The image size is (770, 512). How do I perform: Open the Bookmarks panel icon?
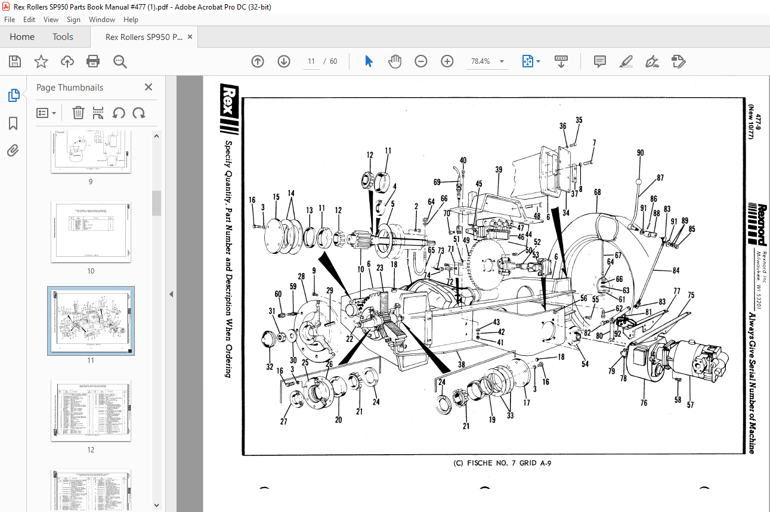[x=13, y=123]
